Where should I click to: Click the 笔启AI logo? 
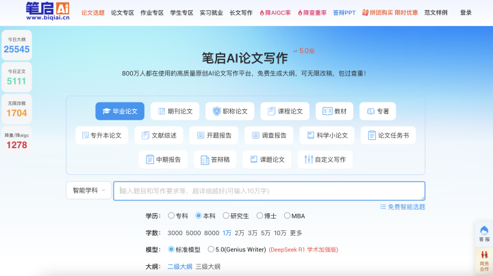[47, 11]
